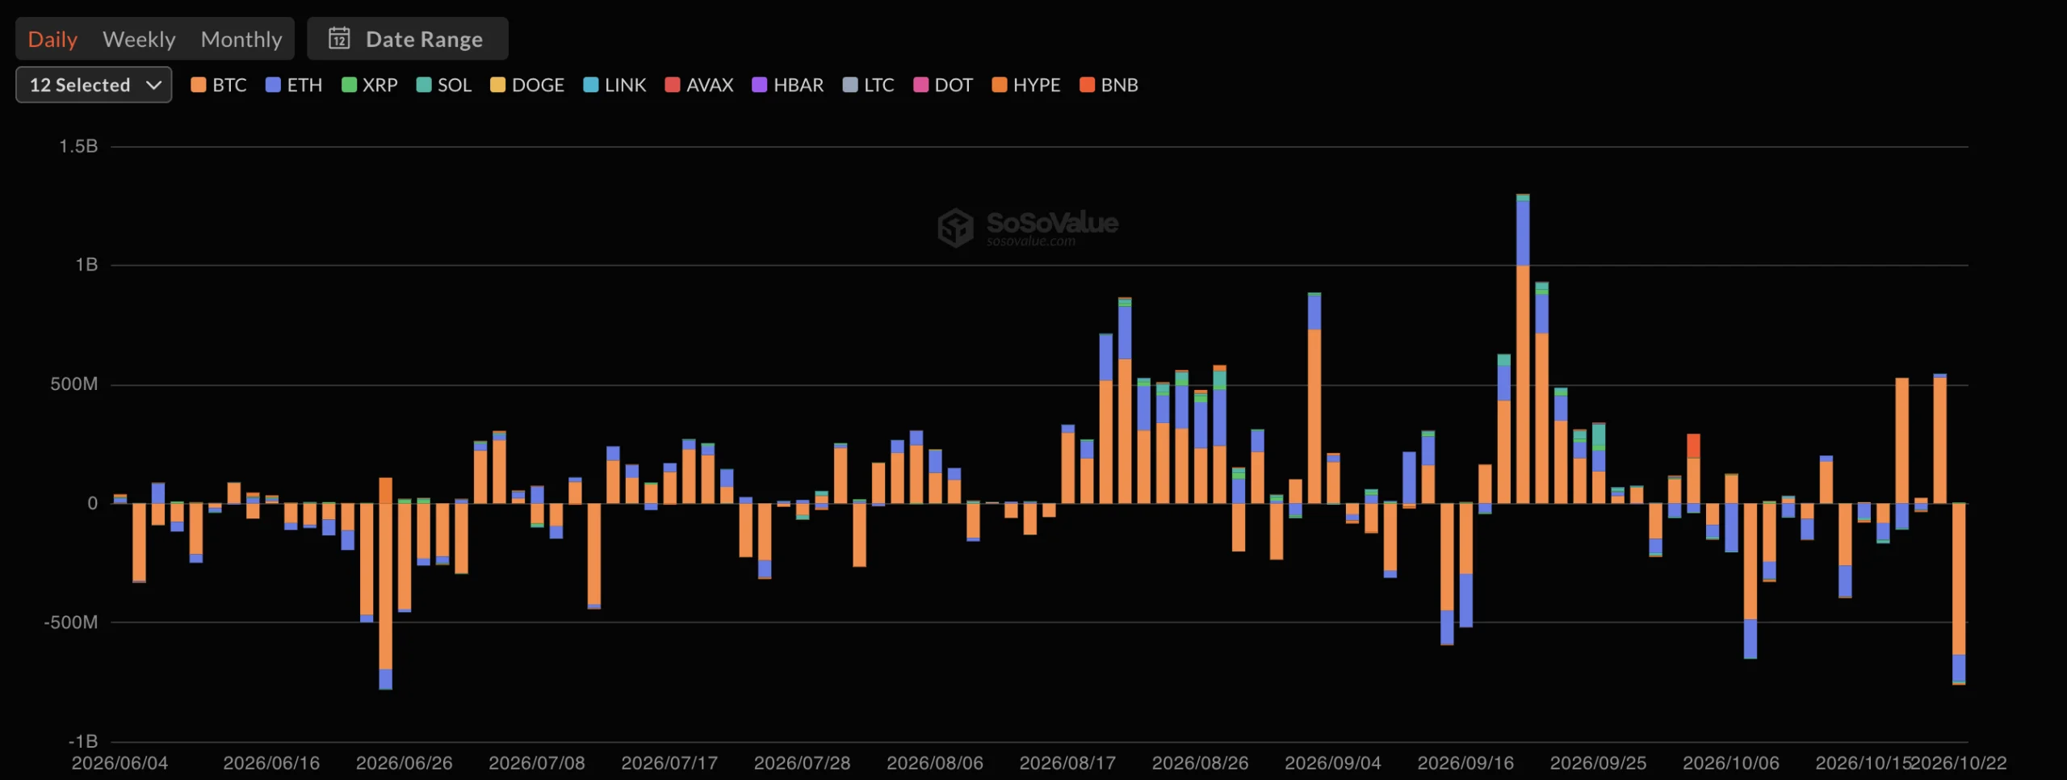
Task: Toggle BTC series in legend
Action: tap(219, 85)
